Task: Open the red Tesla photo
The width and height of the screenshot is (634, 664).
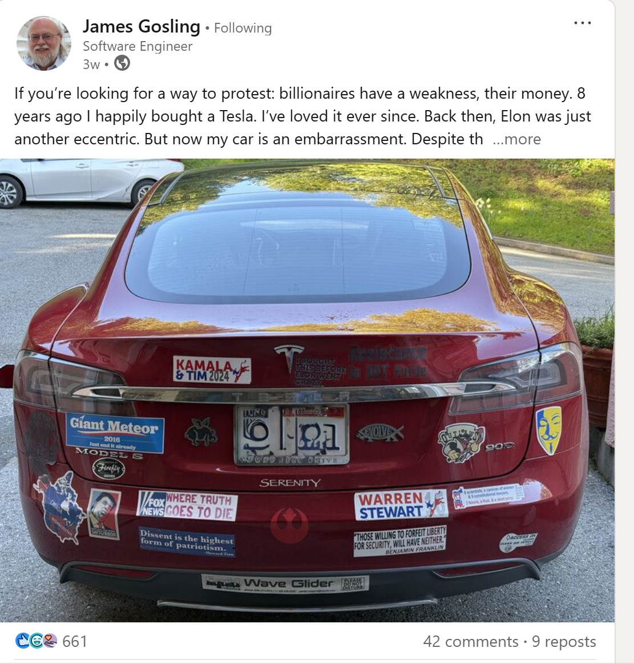Action: click(x=307, y=390)
